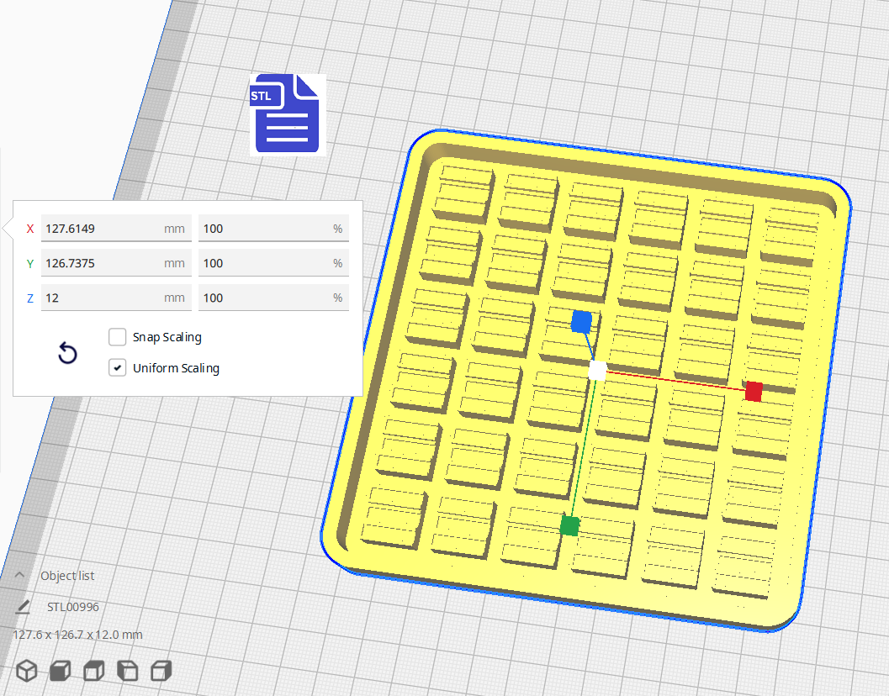
Task: Select STL00996 in the object list
Action: pos(74,607)
